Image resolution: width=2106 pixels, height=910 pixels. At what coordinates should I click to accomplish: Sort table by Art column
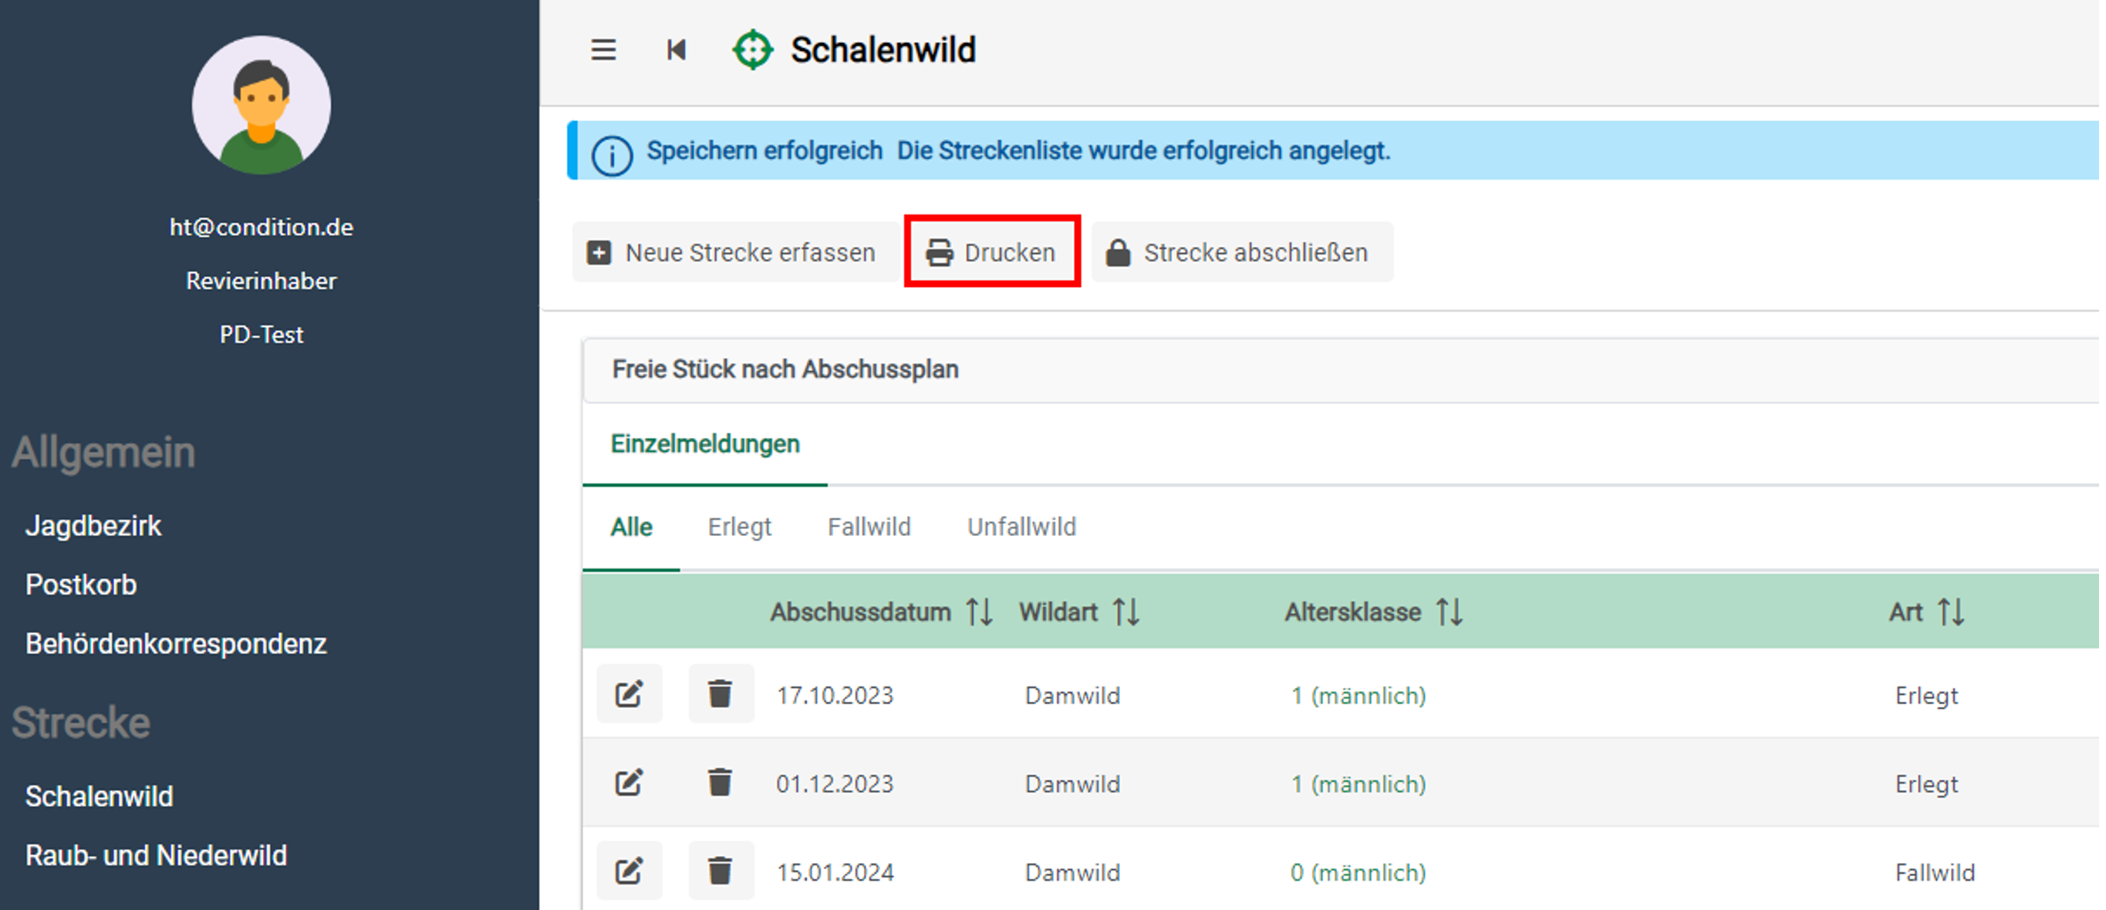(x=1951, y=612)
